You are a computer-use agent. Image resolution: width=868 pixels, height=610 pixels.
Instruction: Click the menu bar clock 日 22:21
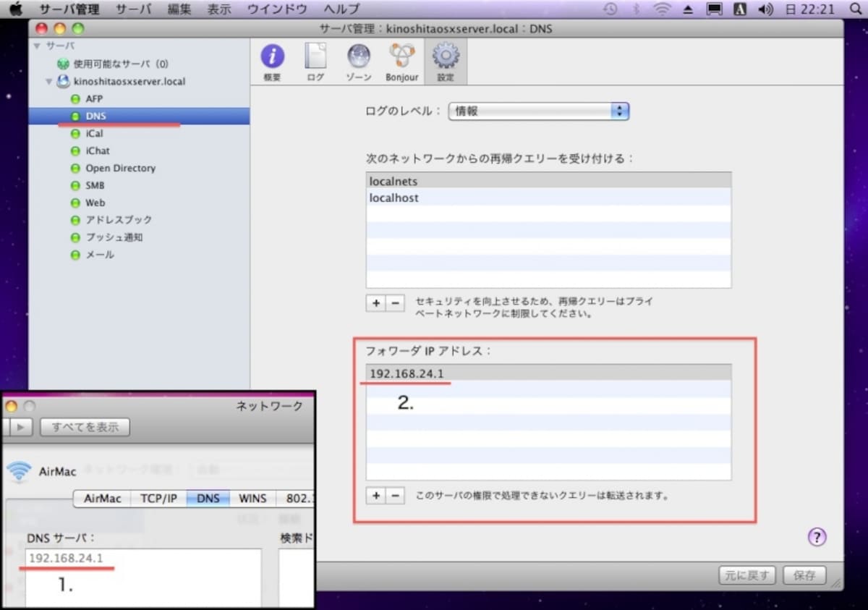(x=809, y=9)
